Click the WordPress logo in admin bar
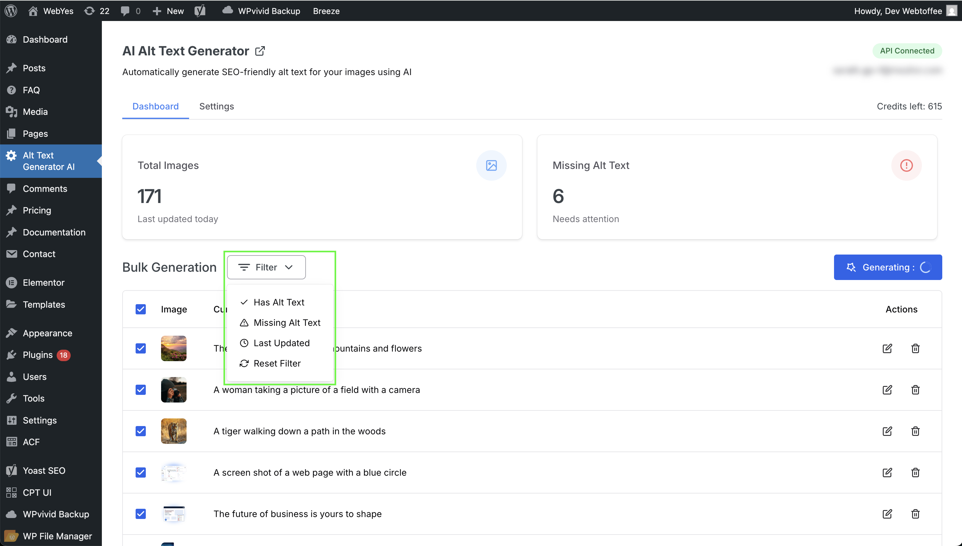The height and width of the screenshot is (546, 962). click(x=11, y=11)
